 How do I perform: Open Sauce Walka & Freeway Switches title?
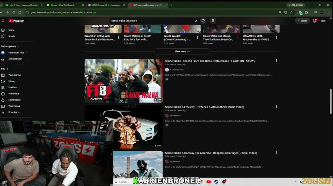tap(204, 107)
